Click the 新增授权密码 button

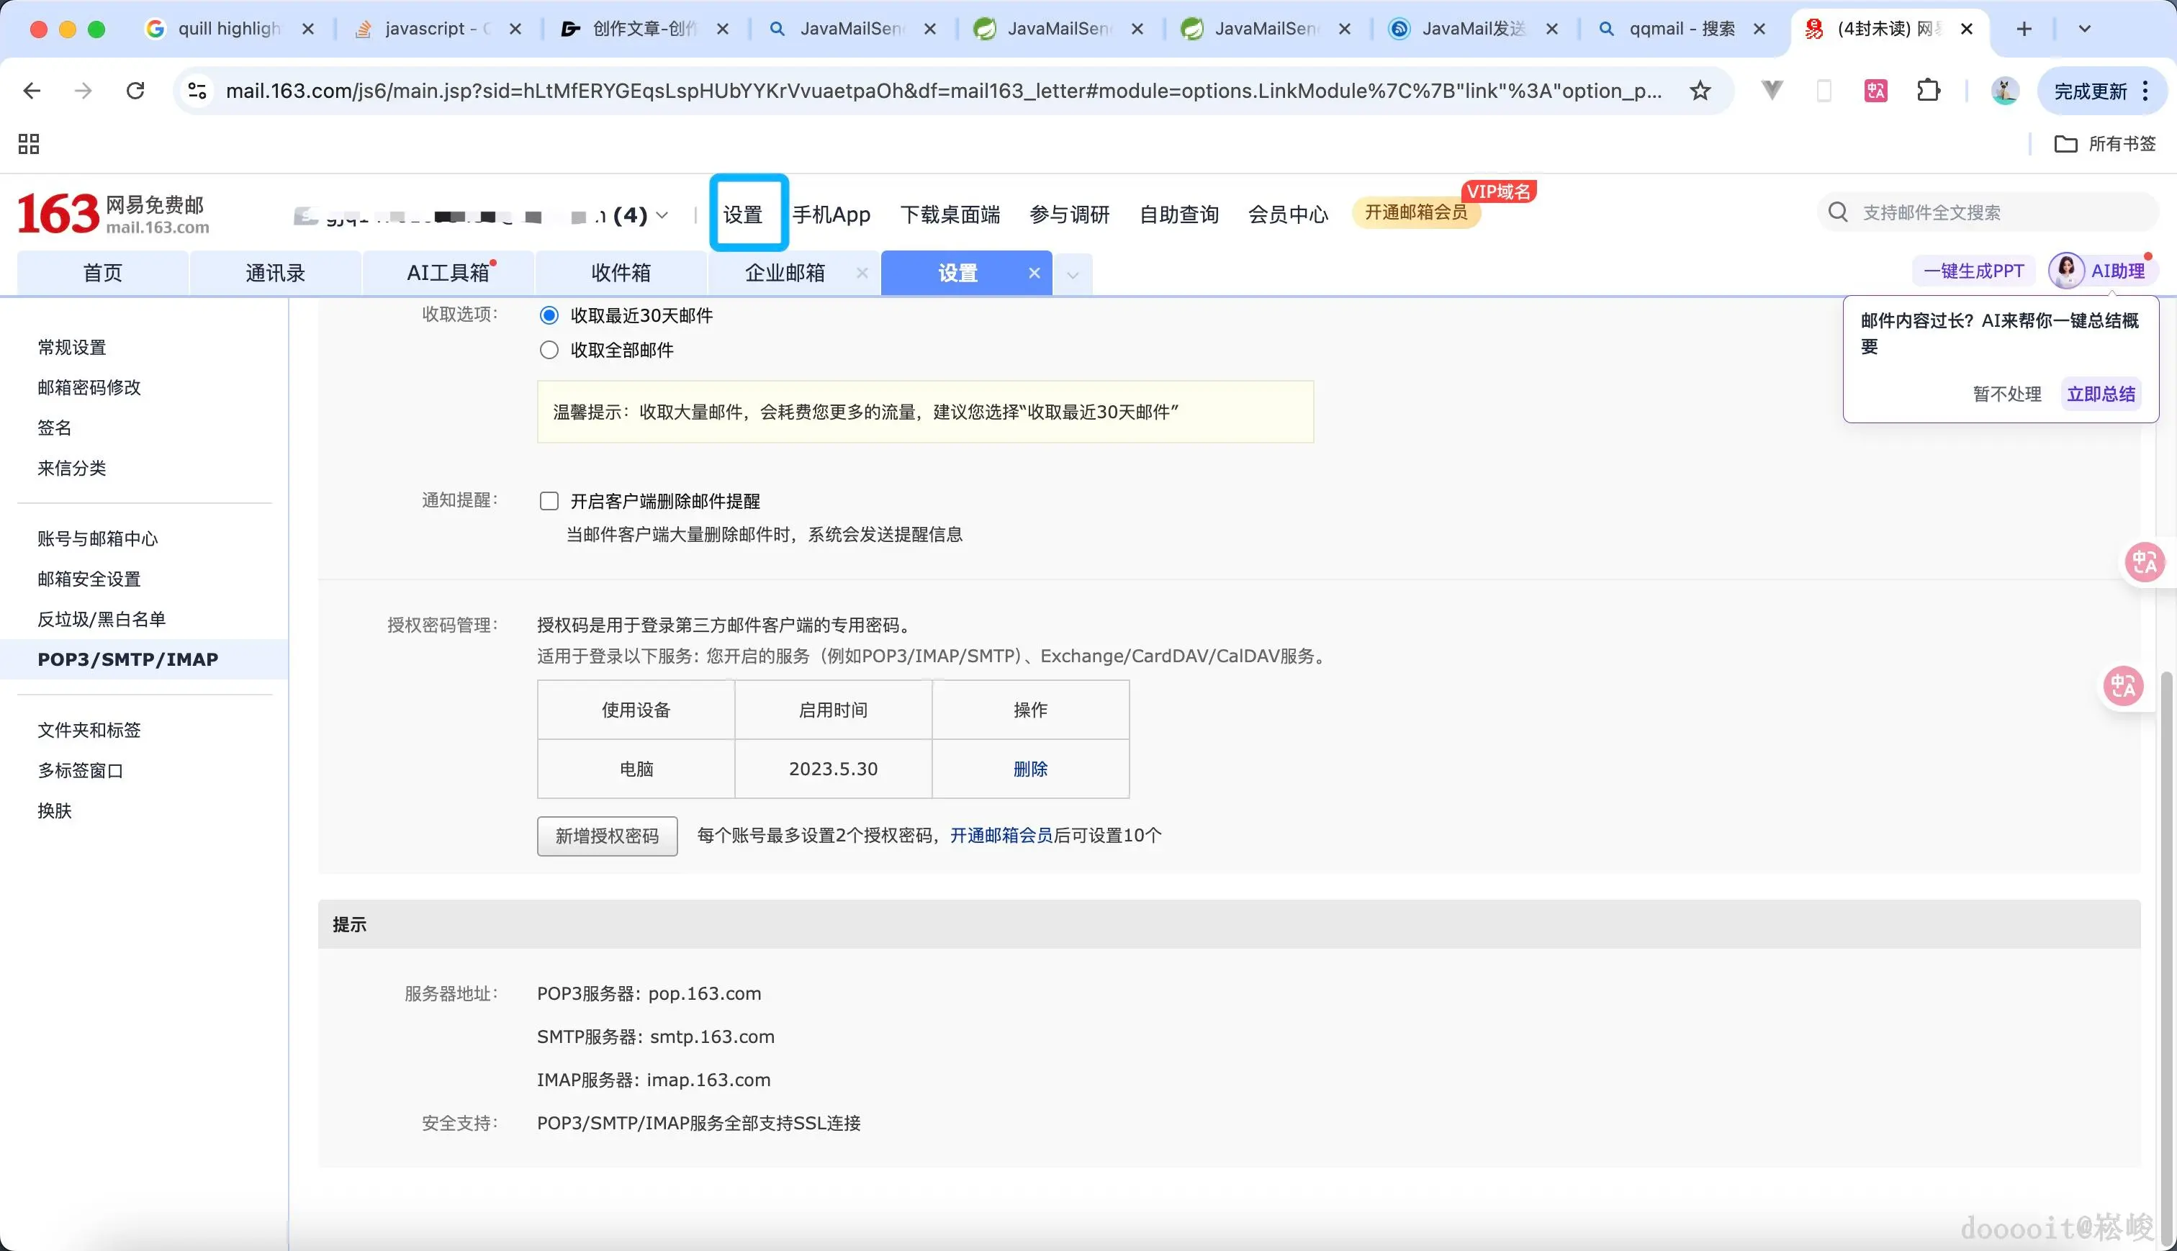click(x=607, y=835)
